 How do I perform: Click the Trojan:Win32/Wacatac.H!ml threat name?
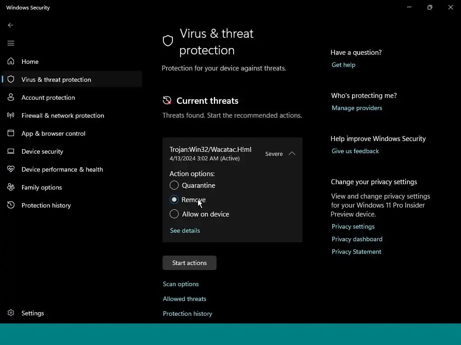(x=211, y=149)
